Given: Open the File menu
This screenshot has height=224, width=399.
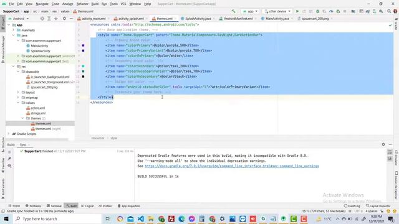Looking at the screenshot, I should (11, 4).
